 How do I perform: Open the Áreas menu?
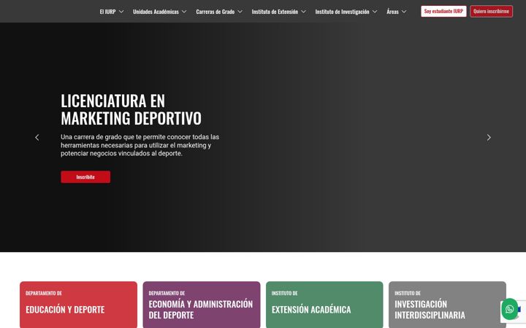[x=392, y=12]
